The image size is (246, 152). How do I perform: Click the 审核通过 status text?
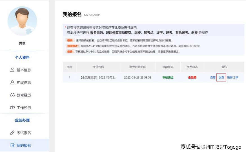point(168,77)
